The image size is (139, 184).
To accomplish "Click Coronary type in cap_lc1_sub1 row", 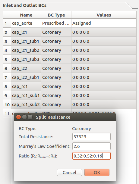I will [56, 41].
